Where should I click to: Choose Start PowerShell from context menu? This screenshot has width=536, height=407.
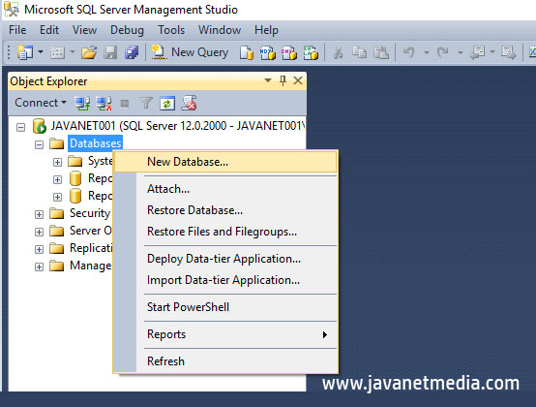pyautogui.click(x=225, y=307)
